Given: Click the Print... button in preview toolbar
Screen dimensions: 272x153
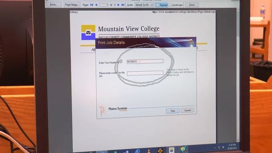Looking at the screenshot, I should pos(54,5).
